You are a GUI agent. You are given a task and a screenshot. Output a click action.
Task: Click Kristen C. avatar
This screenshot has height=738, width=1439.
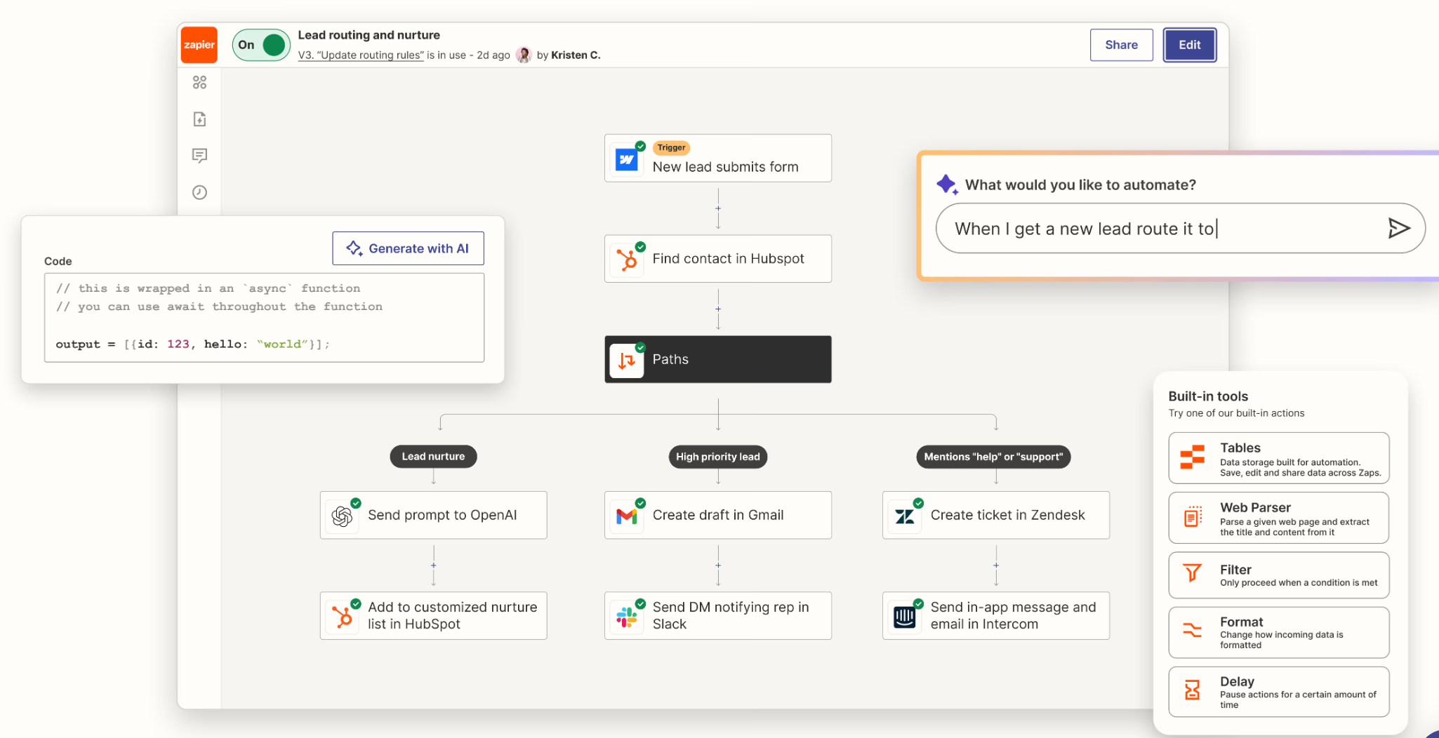pos(524,55)
